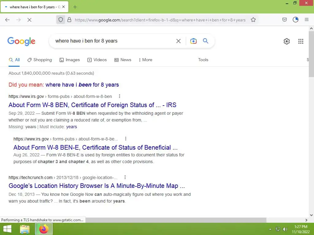Open About Form W-8 BEN IRS result
The height and width of the screenshot is (235, 314).
[x=92, y=105]
